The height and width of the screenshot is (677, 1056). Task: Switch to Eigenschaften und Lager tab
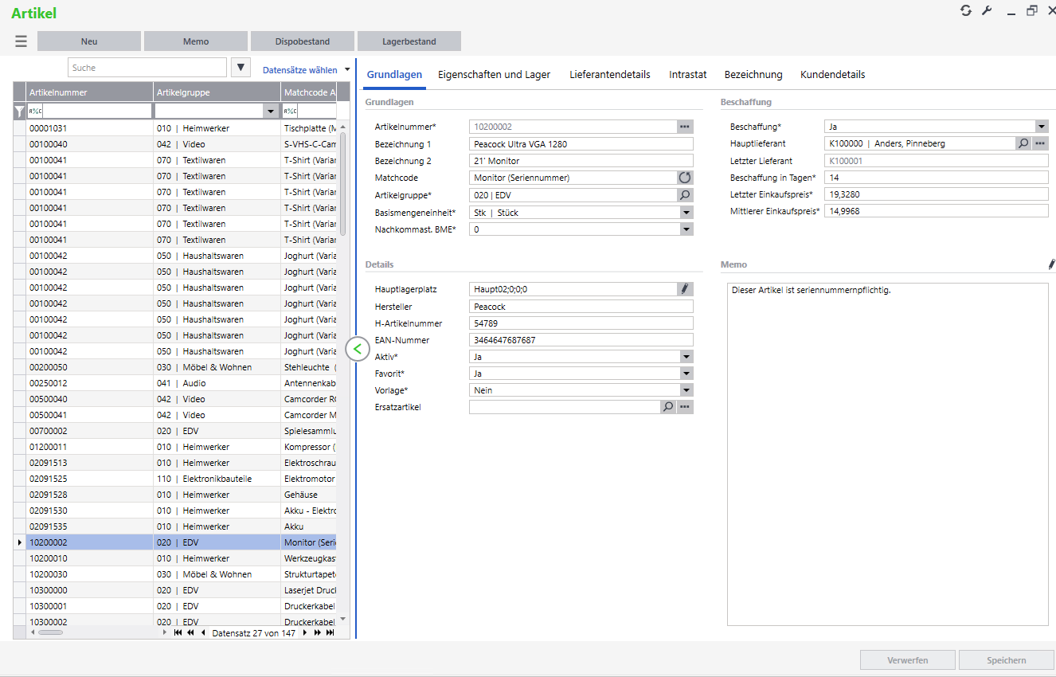point(494,74)
